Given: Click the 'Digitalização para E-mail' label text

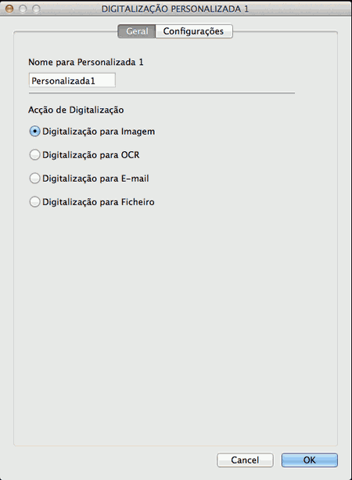Looking at the screenshot, I should pos(95,179).
